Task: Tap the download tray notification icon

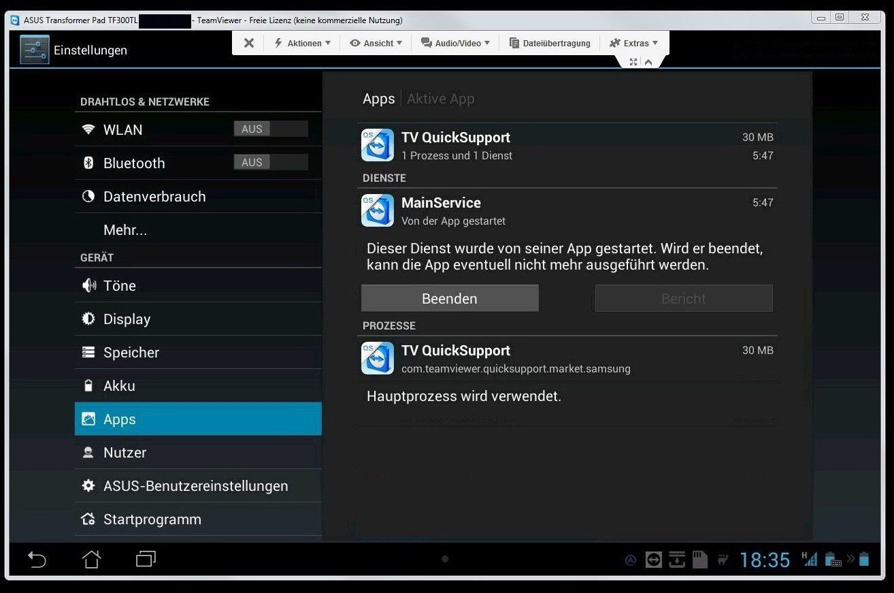Action: [x=676, y=560]
